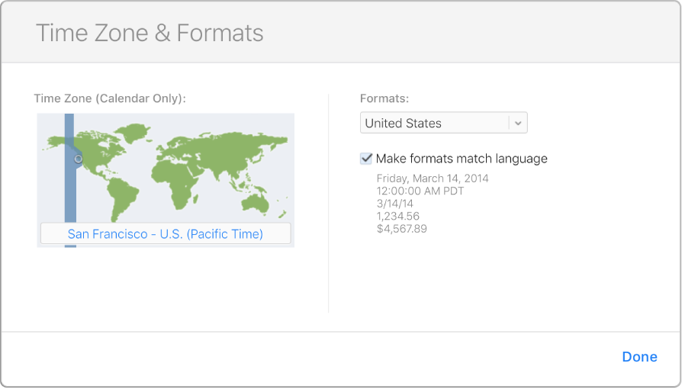Click the Make formats match language label

[x=462, y=159]
